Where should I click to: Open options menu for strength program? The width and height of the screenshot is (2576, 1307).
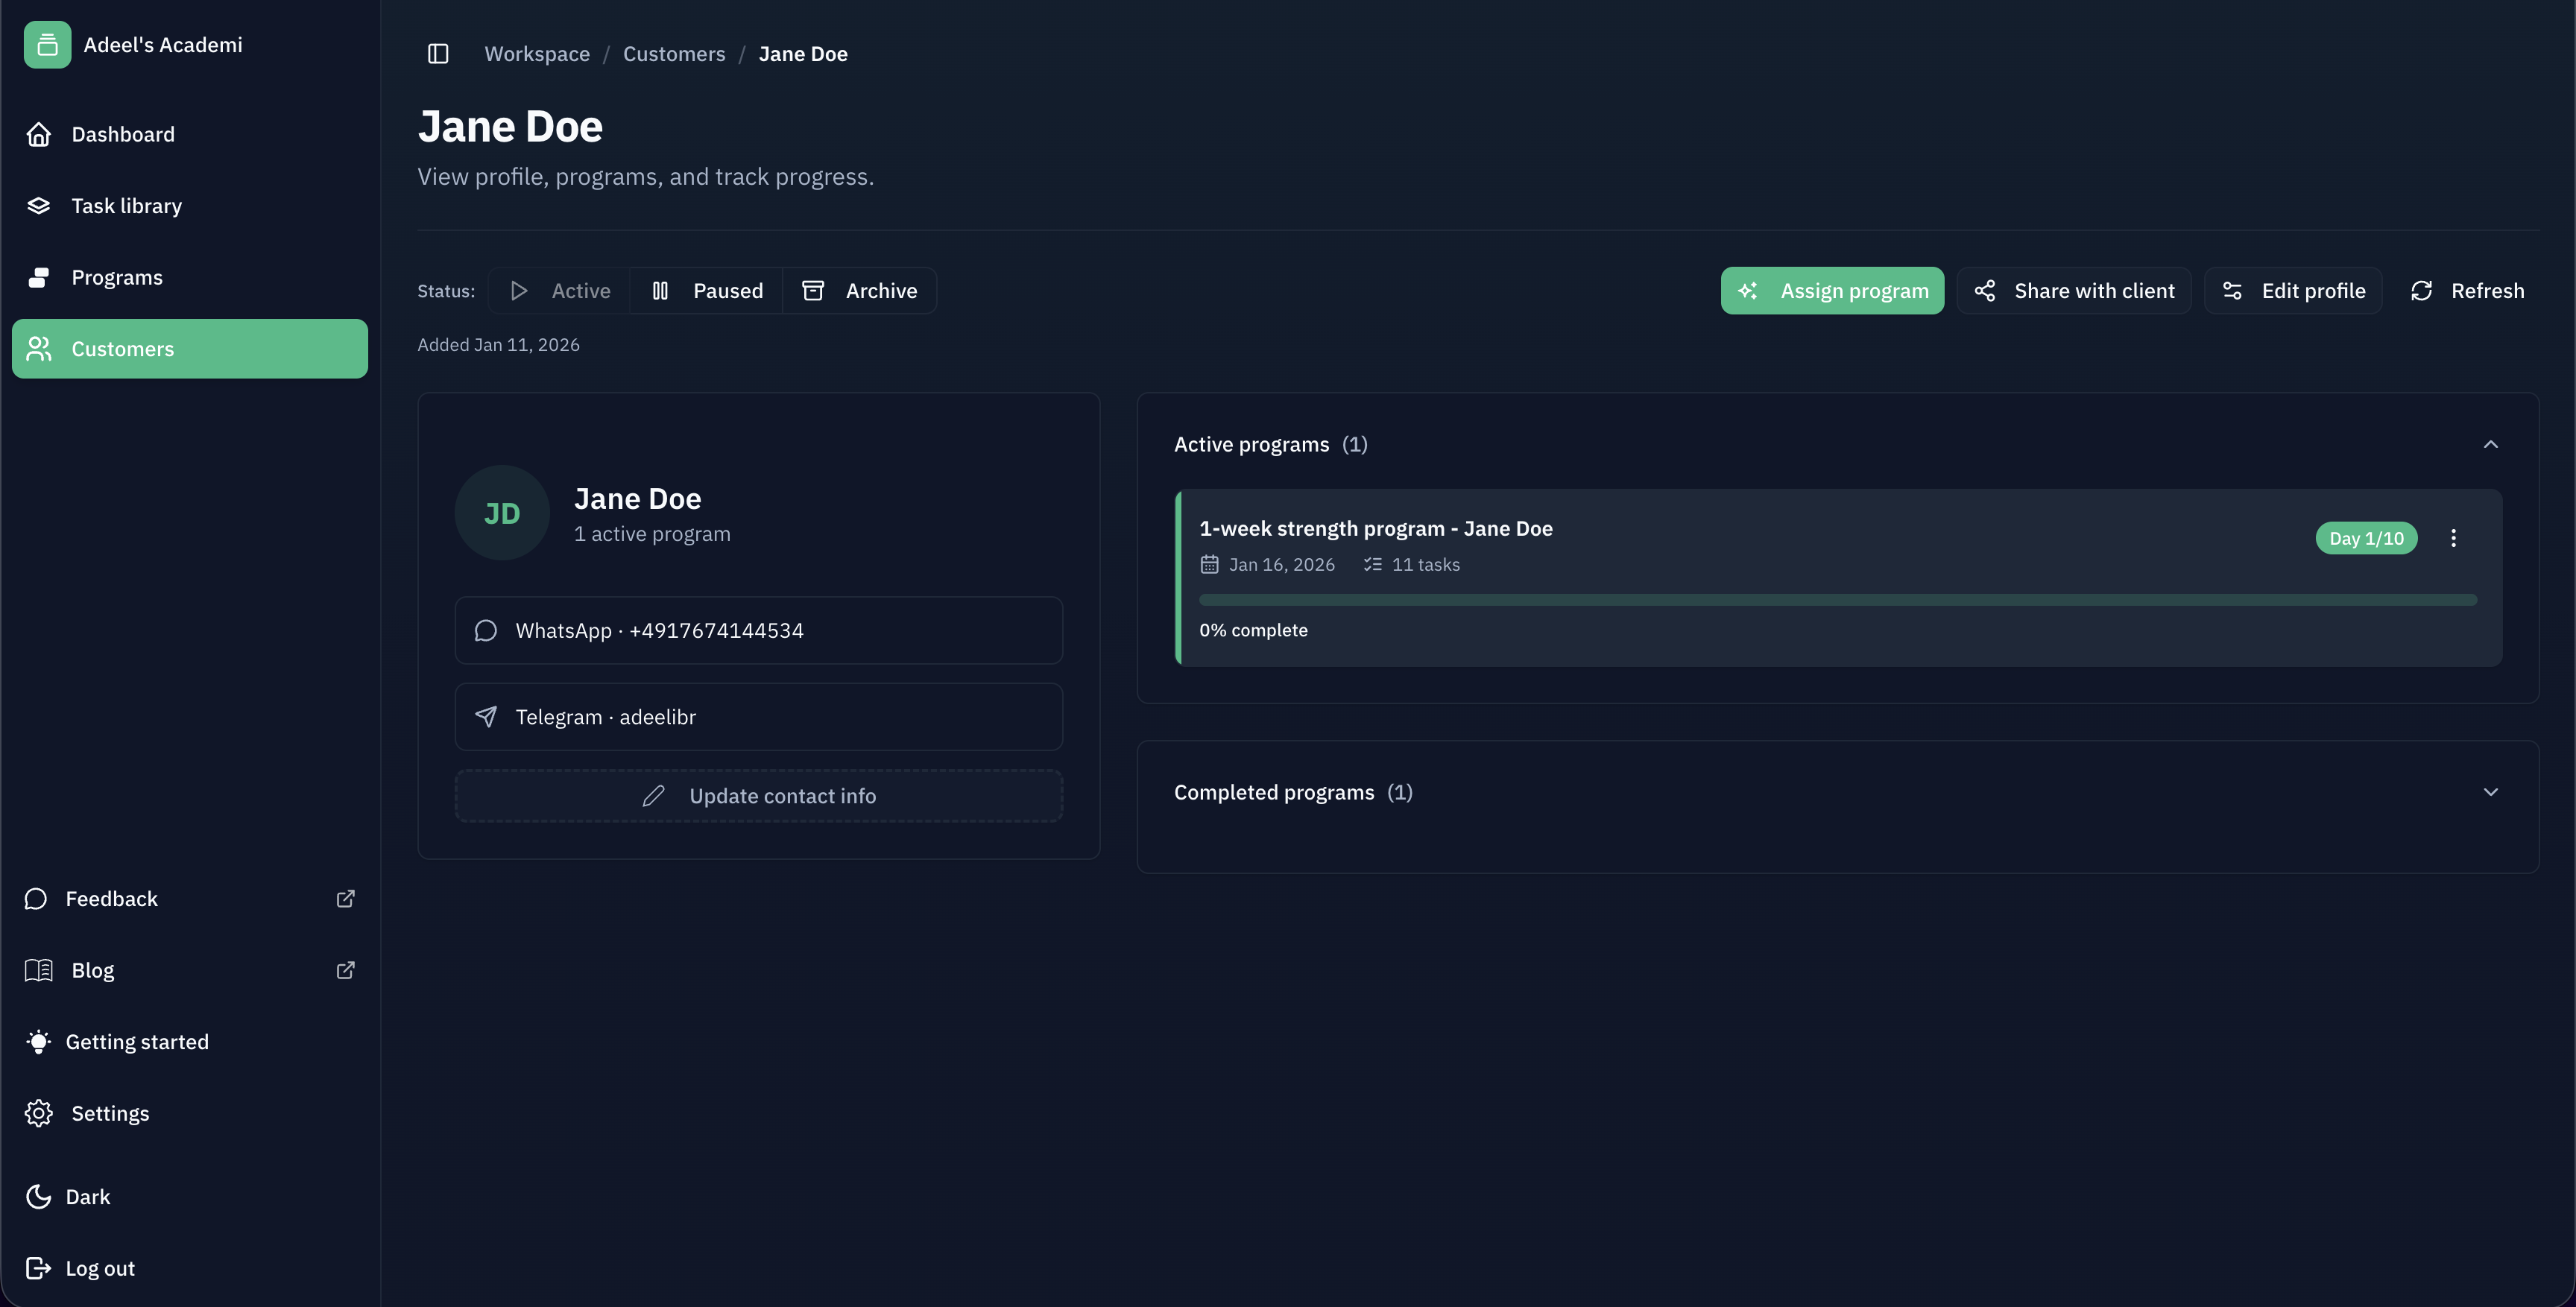click(x=2454, y=538)
